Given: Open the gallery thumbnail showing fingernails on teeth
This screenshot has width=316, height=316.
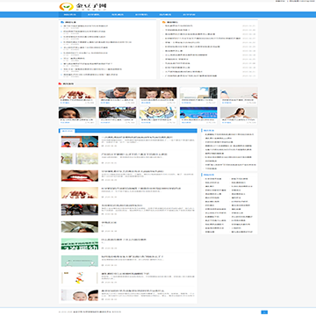Looking at the screenshot, I should click(x=77, y=93).
